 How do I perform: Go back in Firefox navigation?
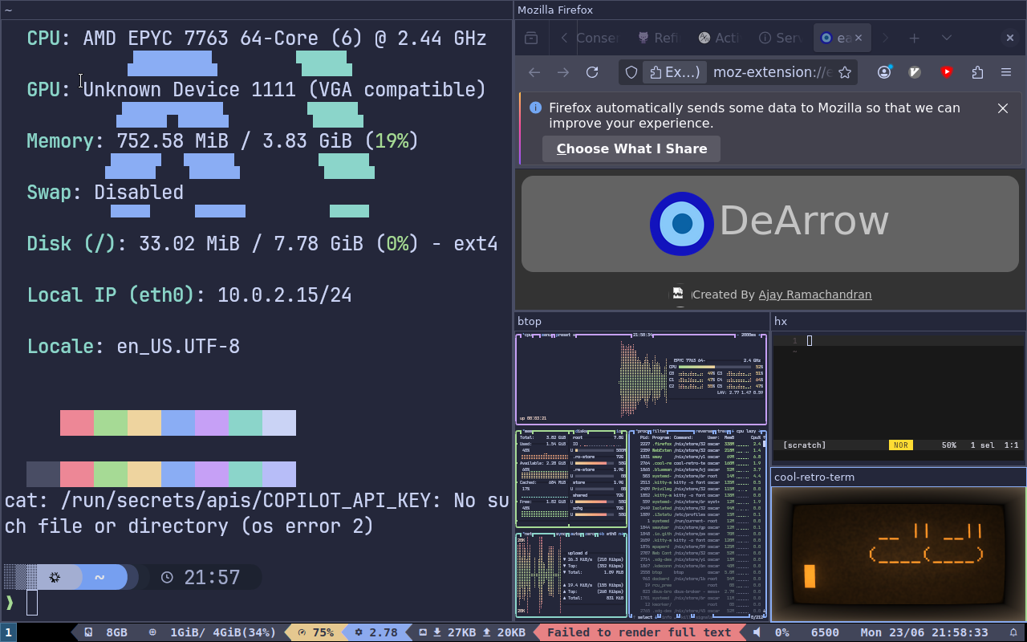pyautogui.click(x=534, y=72)
